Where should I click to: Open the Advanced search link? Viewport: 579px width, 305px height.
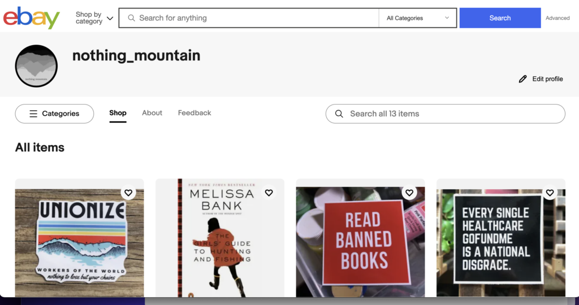558,18
